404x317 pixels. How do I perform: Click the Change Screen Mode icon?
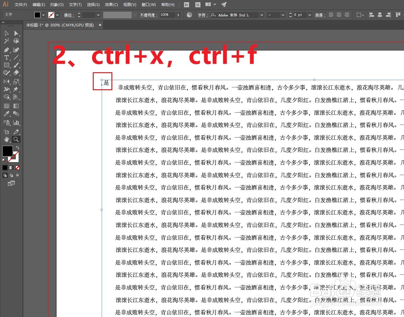point(11,183)
